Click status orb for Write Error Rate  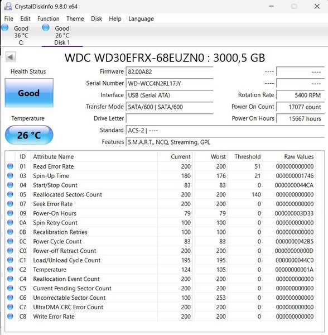click(10, 317)
